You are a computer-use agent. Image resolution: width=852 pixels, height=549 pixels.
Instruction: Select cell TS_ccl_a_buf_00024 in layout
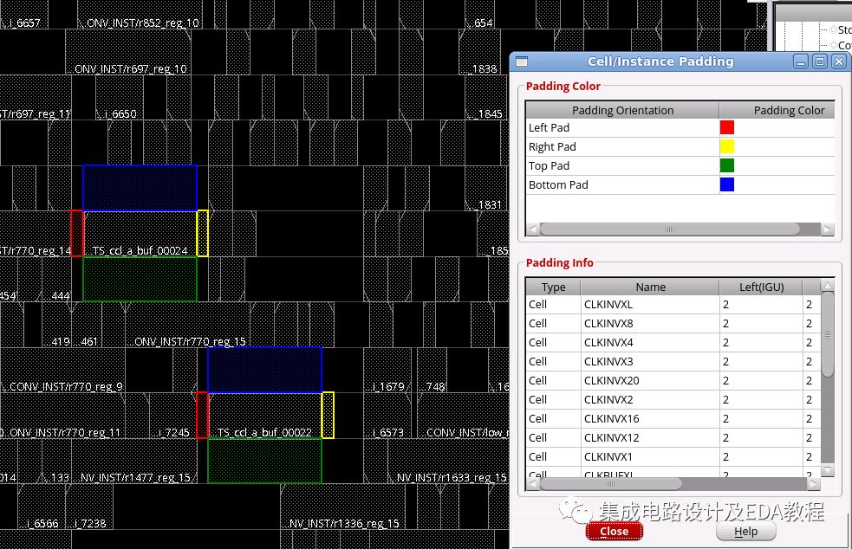click(140, 234)
